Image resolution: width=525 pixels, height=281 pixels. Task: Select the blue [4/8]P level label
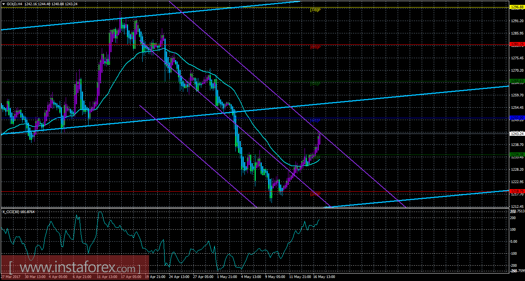pos(315,121)
